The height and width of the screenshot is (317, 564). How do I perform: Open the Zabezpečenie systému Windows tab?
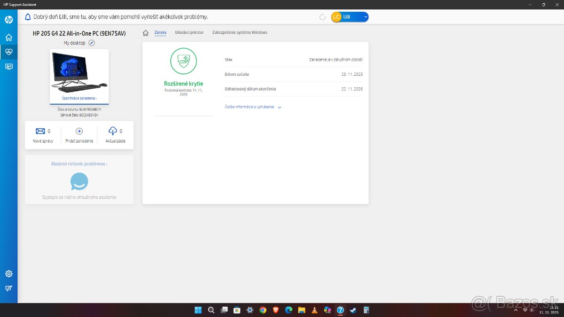pyautogui.click(x=239, y=32)
